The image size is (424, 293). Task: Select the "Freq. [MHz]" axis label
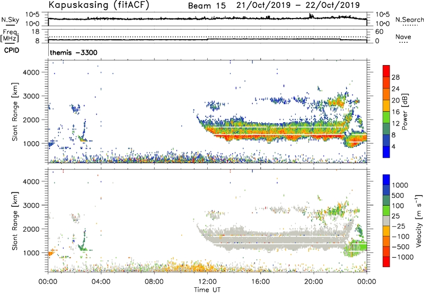point(10,35)
